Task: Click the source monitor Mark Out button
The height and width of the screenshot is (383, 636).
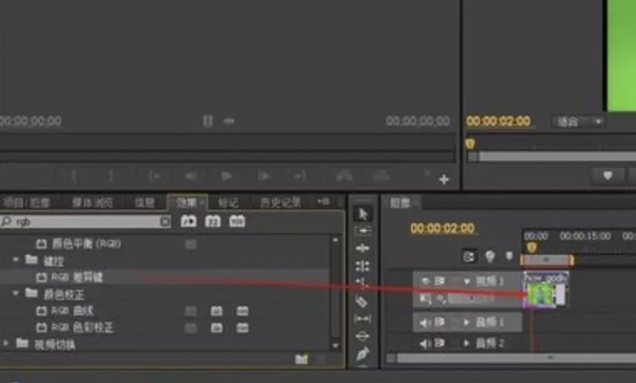Action: pyautogui.click(x=112, y=176)
